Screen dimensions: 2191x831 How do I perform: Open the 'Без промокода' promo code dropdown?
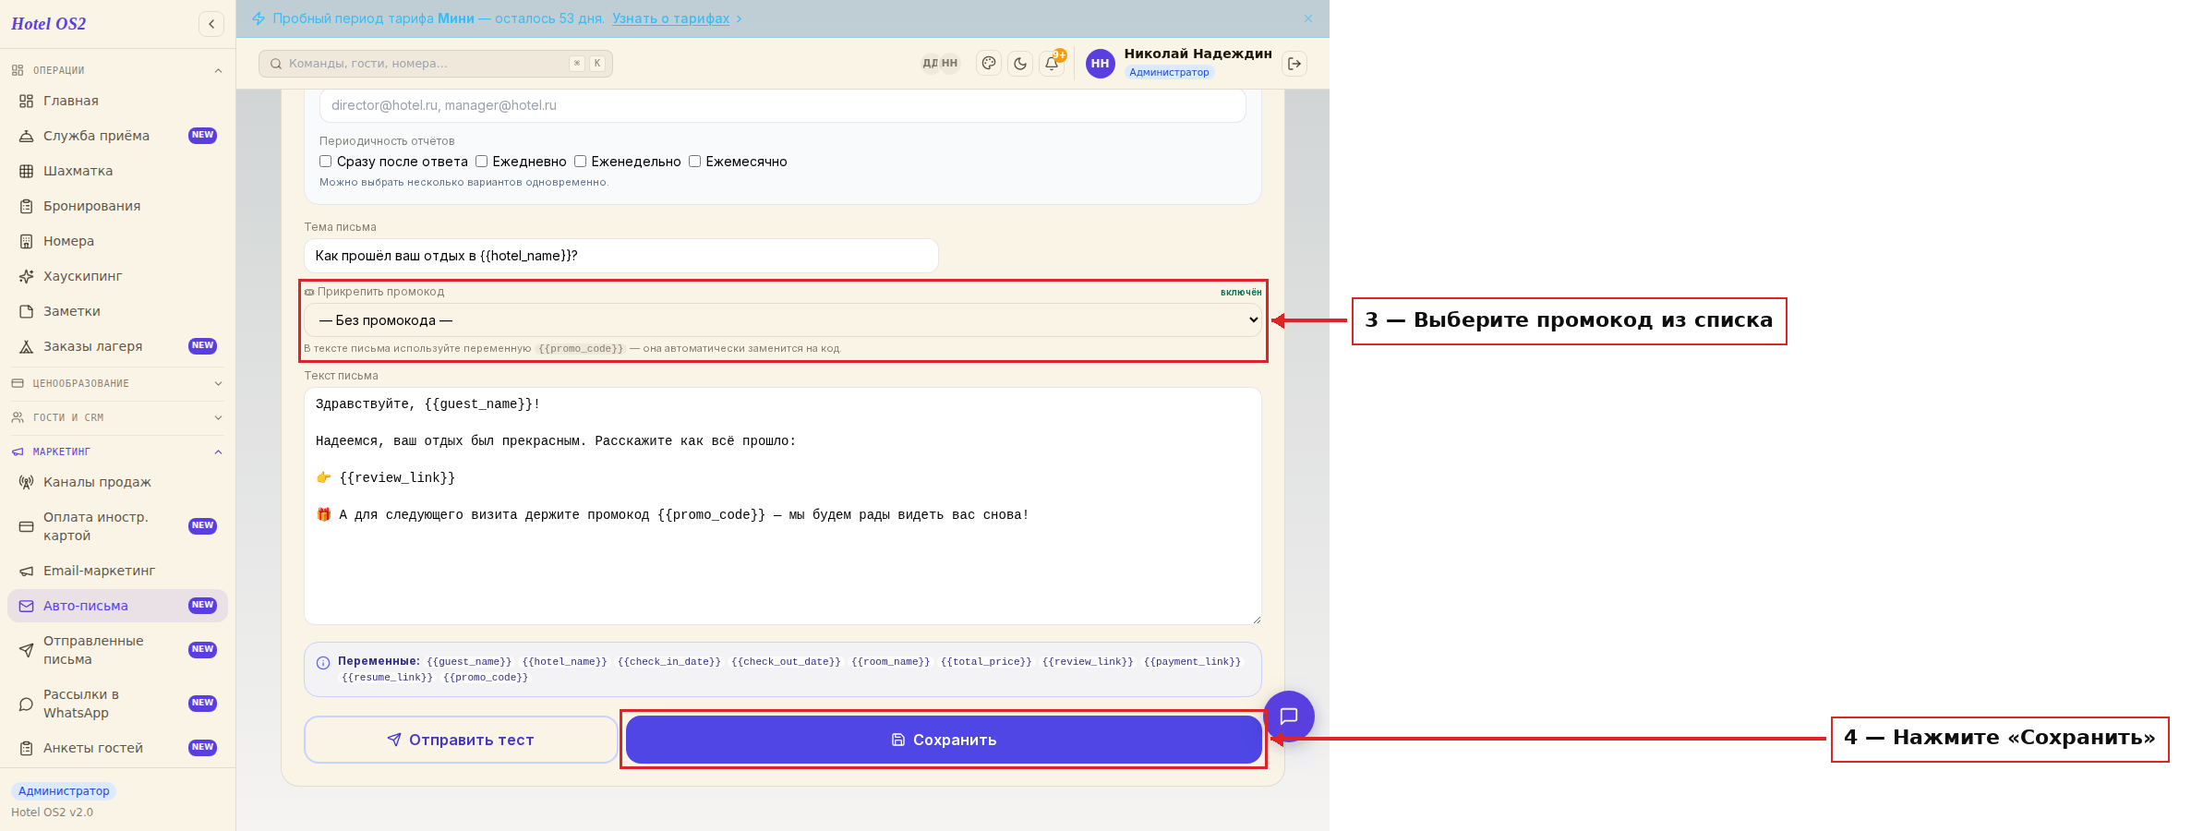pyautogui.click(x=783, y=320)
